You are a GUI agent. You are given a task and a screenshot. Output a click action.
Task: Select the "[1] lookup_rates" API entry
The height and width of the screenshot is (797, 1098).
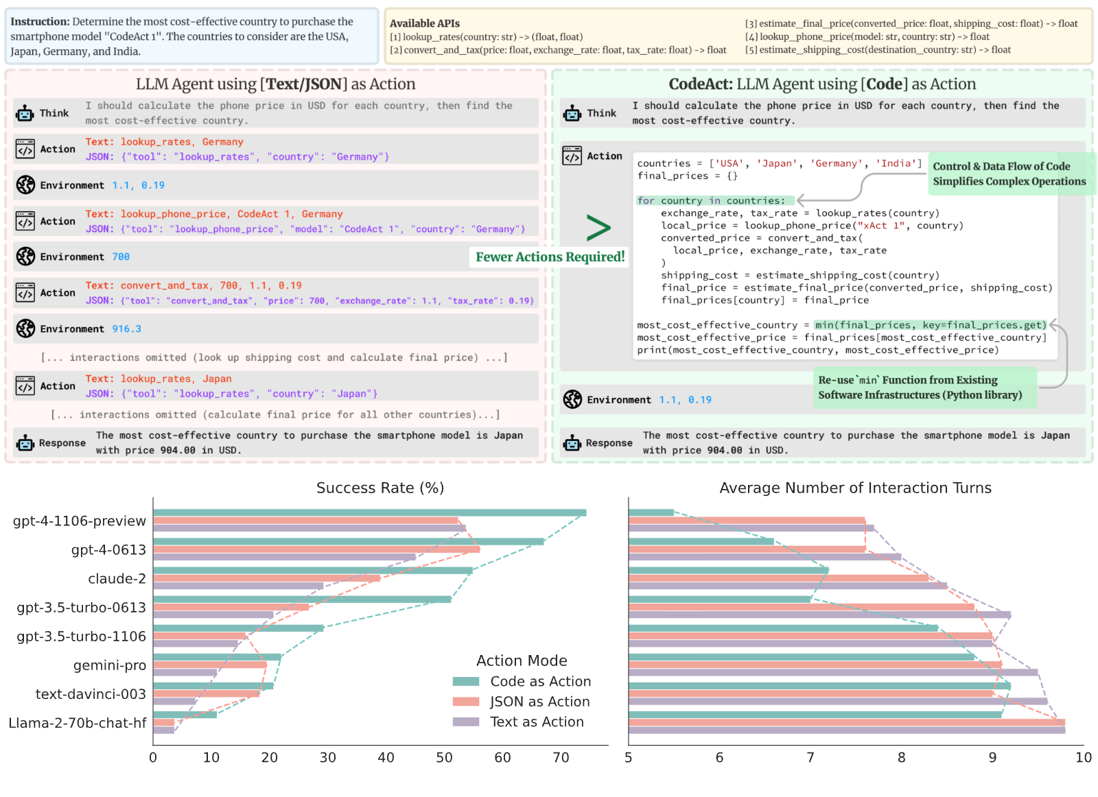point(487,37)
